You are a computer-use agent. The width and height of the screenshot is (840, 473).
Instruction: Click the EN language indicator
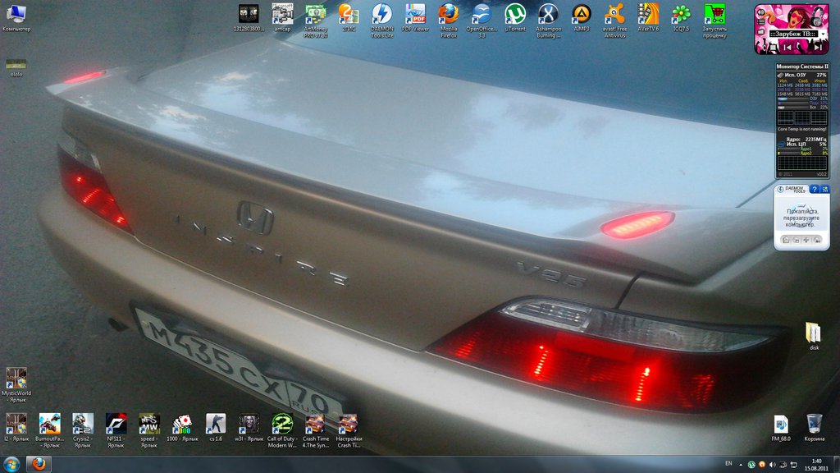(x=728, y=463)
